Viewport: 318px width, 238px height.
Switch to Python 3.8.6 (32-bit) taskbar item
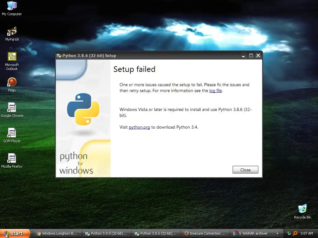[156, 233]
